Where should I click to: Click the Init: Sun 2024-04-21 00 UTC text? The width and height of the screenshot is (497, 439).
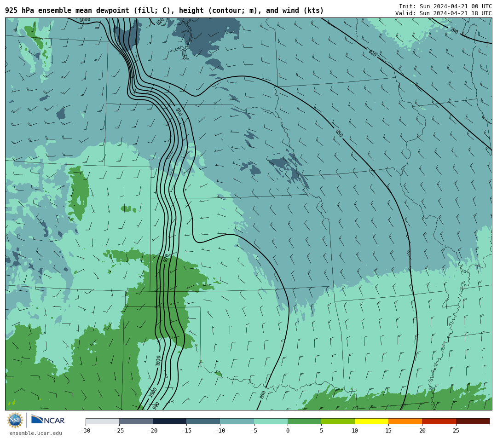445,6
